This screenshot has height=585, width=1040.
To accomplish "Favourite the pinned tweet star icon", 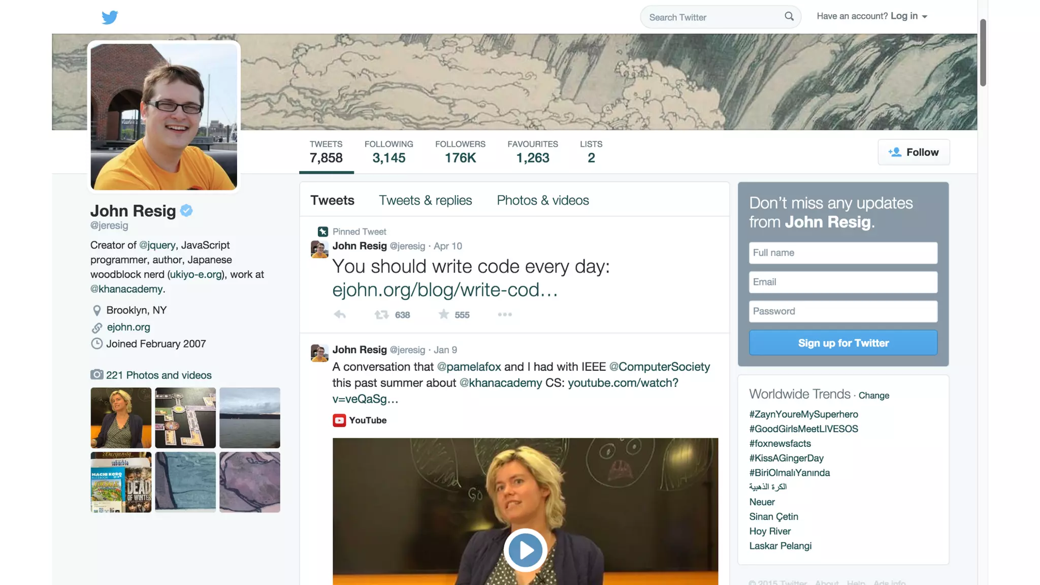I will [x=444, y=314].
